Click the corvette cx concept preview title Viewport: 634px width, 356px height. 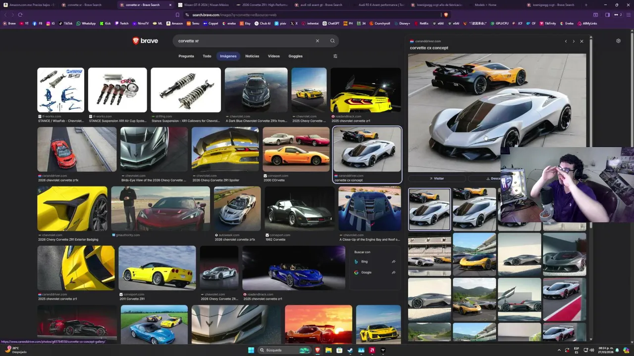(x=429, y=48)
